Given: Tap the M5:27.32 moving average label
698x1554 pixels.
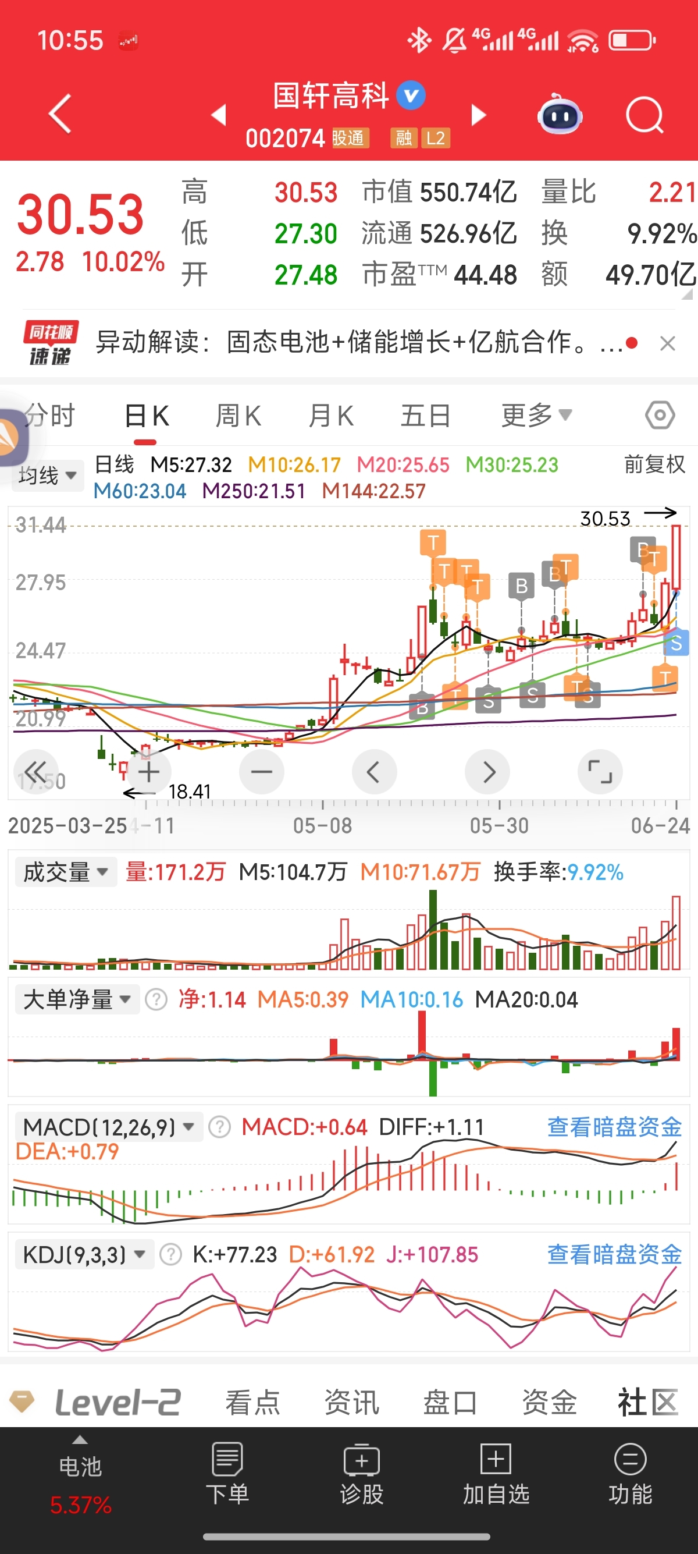Looking at the screenshot, I should (190, 464).
